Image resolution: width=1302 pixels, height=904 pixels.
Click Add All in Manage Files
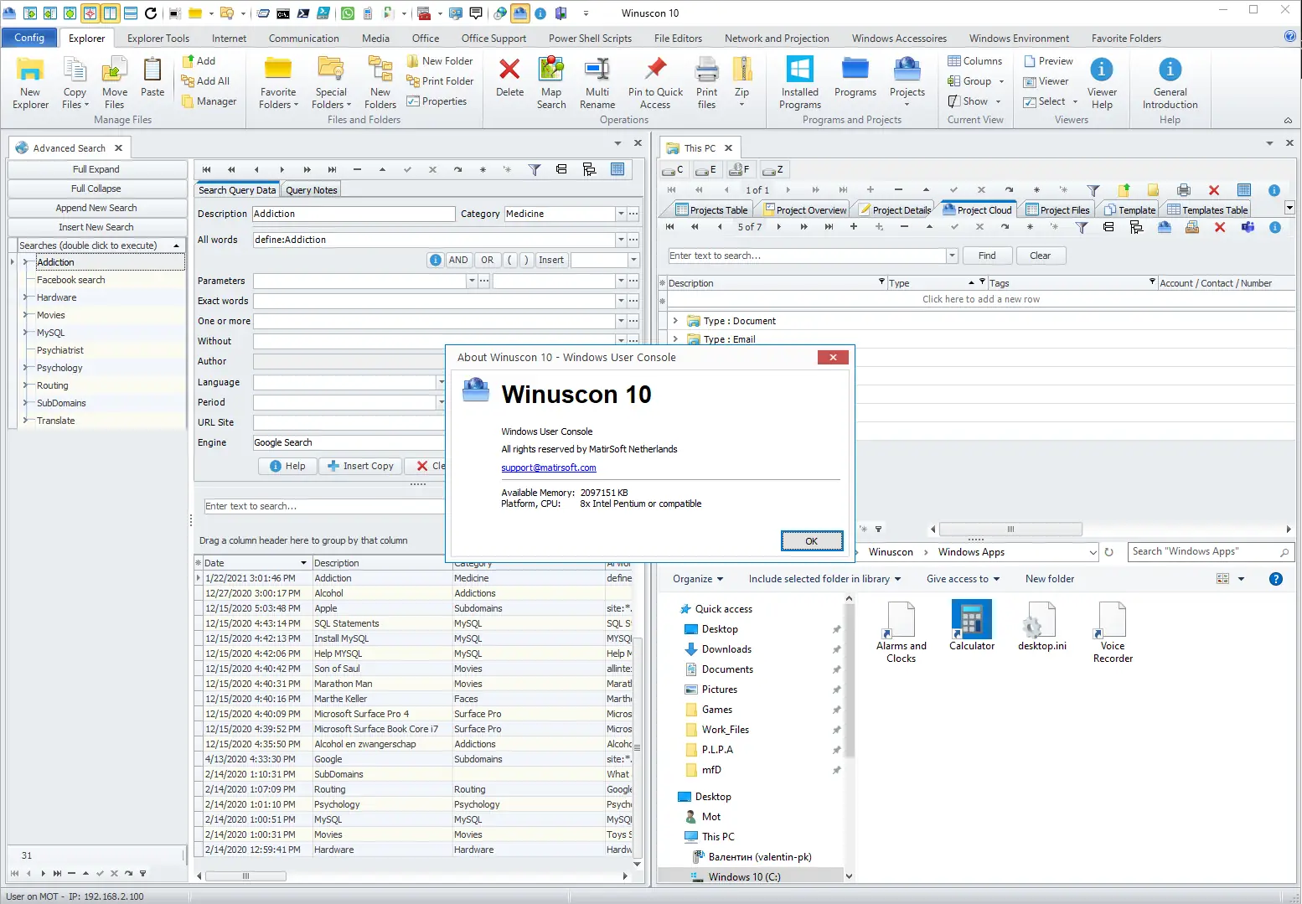pos(205,81)
